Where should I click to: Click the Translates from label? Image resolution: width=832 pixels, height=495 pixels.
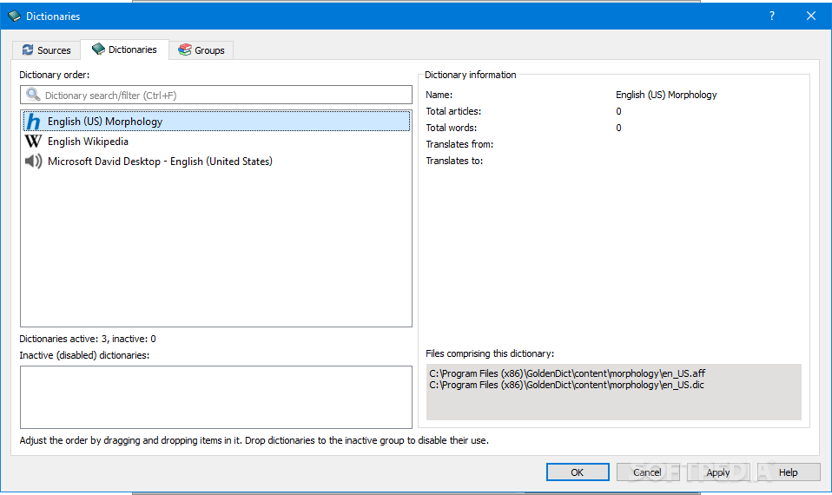[459, 144]
